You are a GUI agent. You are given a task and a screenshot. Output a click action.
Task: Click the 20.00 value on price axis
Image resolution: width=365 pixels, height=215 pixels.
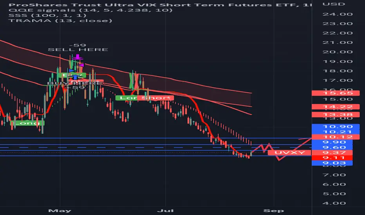point(338,52)
